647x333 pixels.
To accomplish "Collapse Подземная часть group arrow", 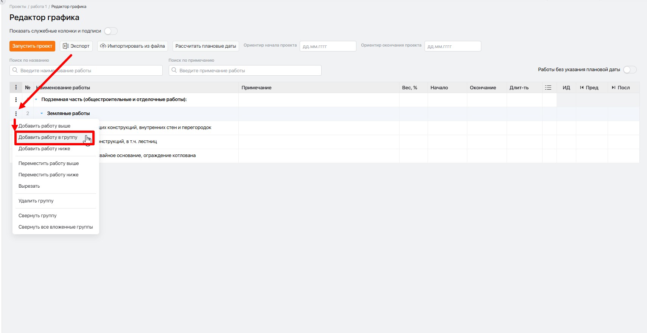I will (x=36, y=100).
